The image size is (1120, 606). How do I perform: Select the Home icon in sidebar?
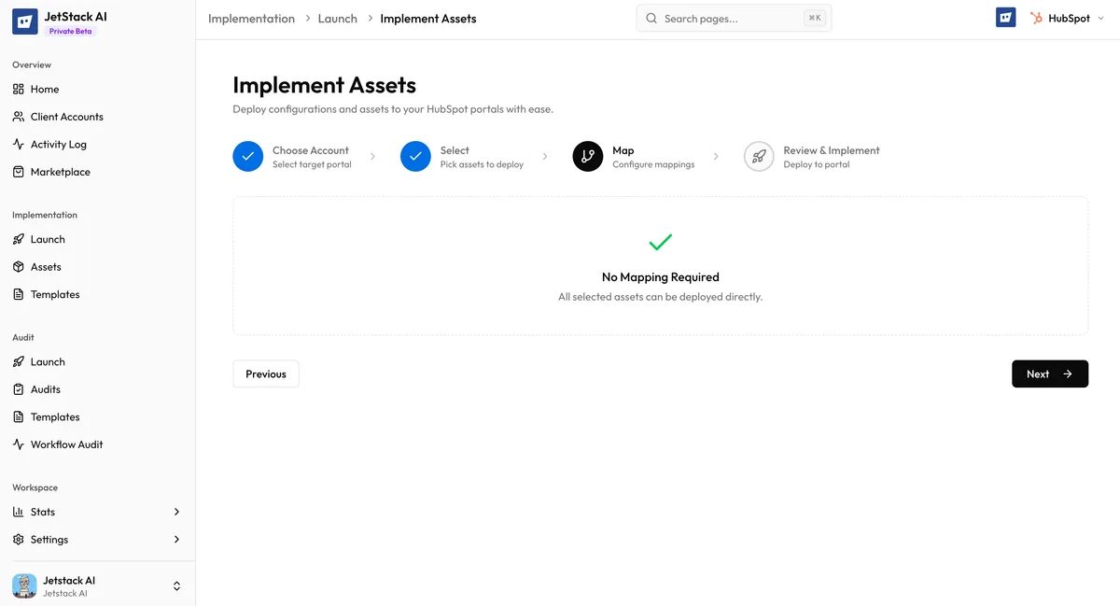click(x=20, y=89)
